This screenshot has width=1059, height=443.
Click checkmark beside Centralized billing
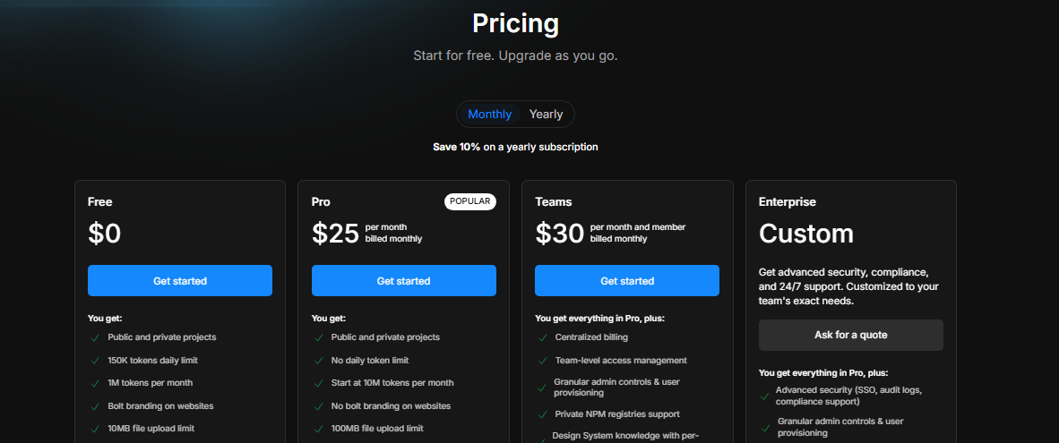coord(542,337)
